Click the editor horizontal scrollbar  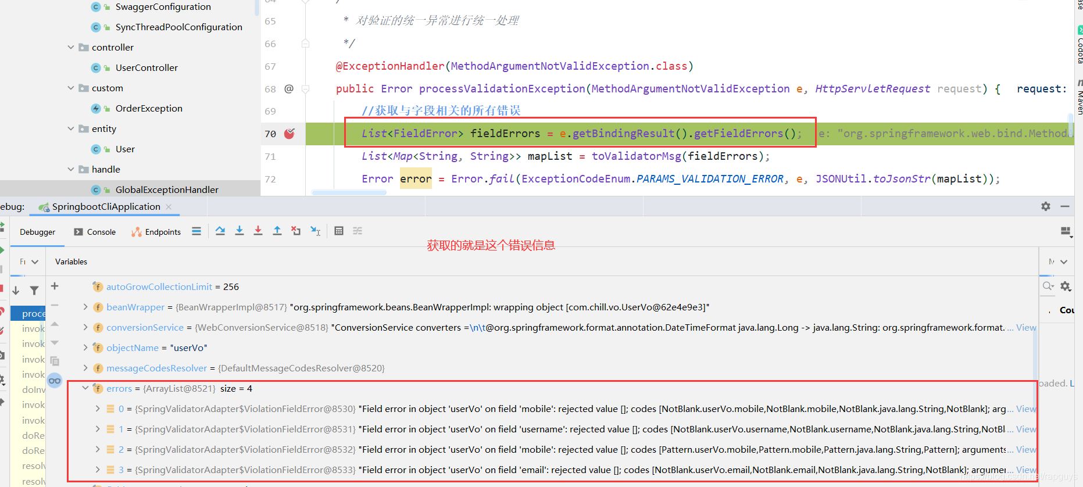pyautogui.click(x=349, y=192)
